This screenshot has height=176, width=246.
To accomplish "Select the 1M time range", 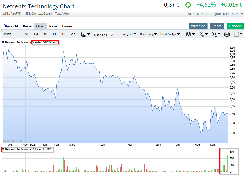I will [x=36, y=34].
